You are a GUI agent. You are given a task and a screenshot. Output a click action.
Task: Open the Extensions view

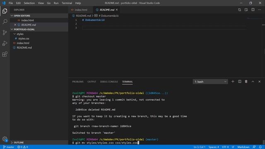click(x=5, y=54)
